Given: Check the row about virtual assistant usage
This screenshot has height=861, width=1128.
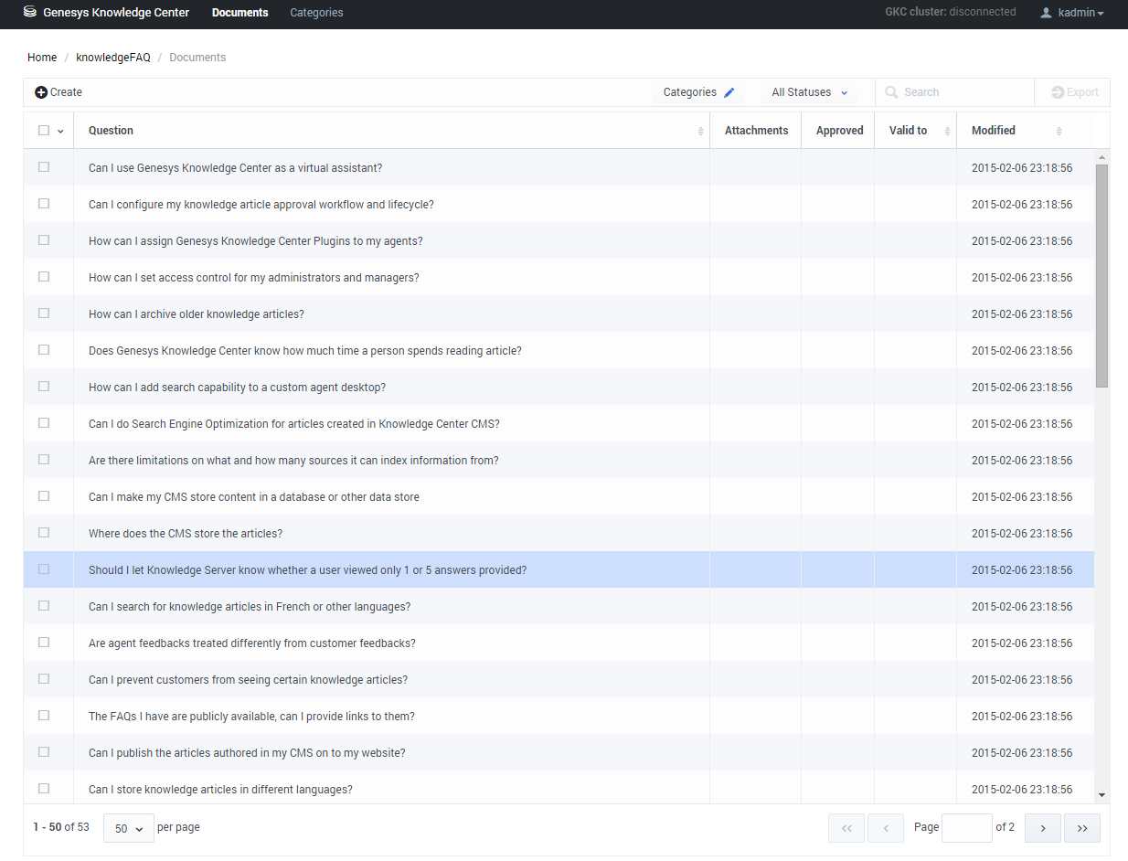Looking at the screenshot, I should pos(43,166).
